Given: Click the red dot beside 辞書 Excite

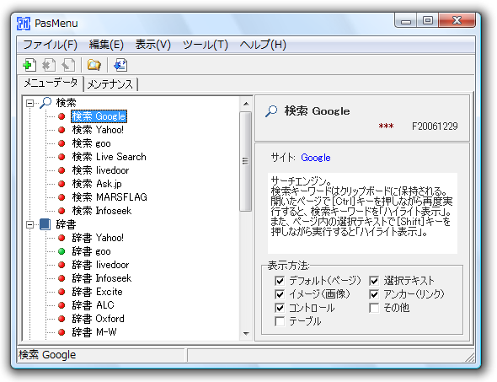Looking at the screenshot, I should 61,292.
